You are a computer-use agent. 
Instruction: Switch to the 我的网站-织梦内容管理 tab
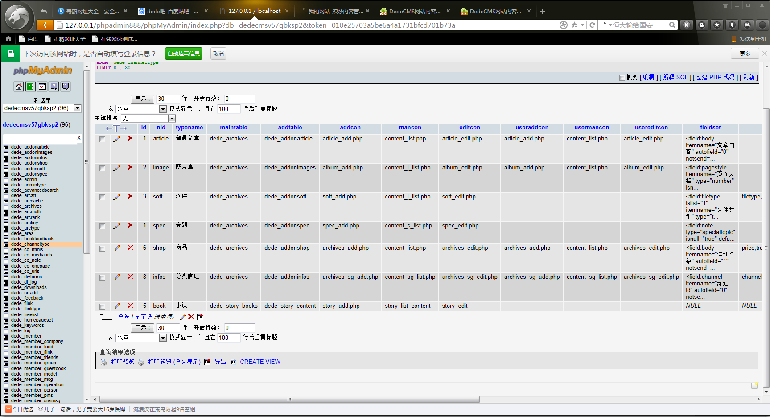point(335,11)
